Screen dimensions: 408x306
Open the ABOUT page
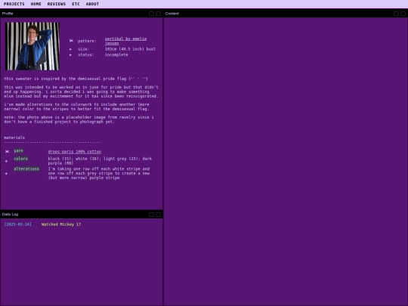click(92, 4)
